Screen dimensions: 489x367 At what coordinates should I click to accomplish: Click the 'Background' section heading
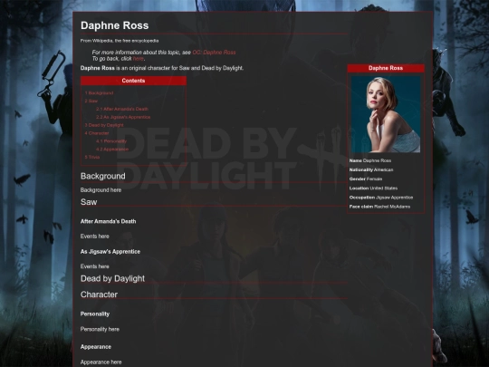click(103, 176)
